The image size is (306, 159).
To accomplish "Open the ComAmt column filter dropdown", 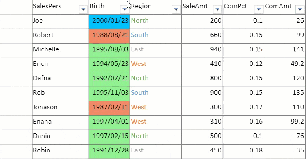I will [x=300, y=9].
